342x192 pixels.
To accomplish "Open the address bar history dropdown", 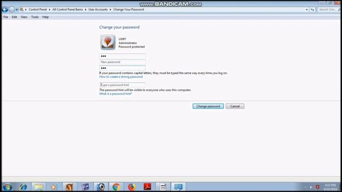I will pyautogui.click(x=307, y=10).
